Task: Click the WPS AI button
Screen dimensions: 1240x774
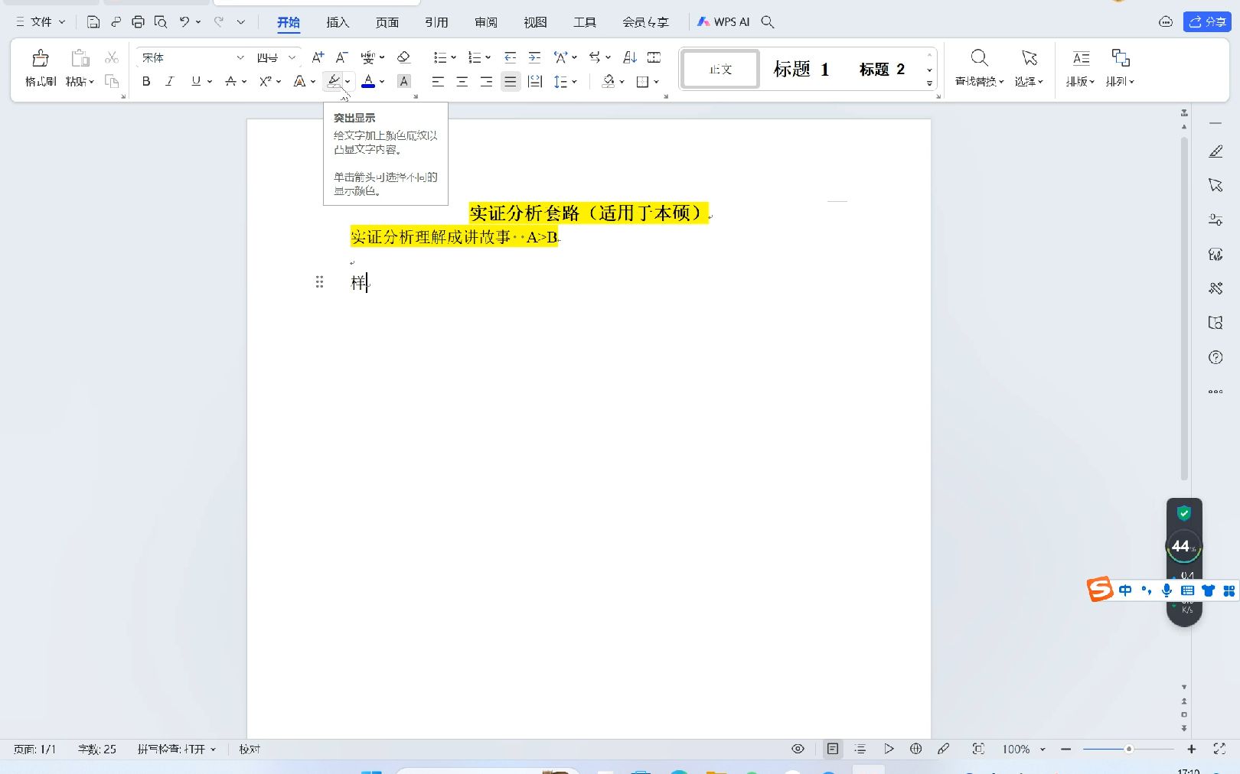Action: point(723,22)
